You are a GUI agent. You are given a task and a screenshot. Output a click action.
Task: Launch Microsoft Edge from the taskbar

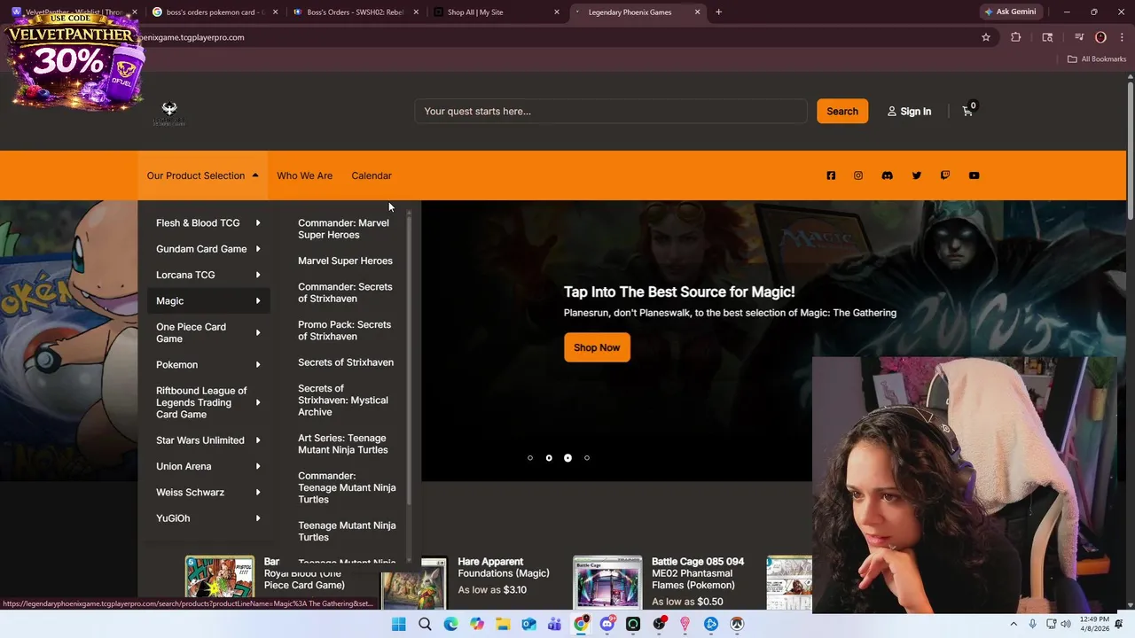click(450, 624)
